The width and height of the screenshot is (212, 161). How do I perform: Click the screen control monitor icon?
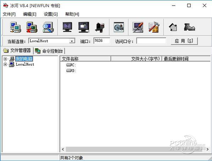[84, 27]
